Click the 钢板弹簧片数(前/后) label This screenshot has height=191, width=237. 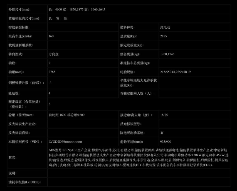(x=26, y=83)
